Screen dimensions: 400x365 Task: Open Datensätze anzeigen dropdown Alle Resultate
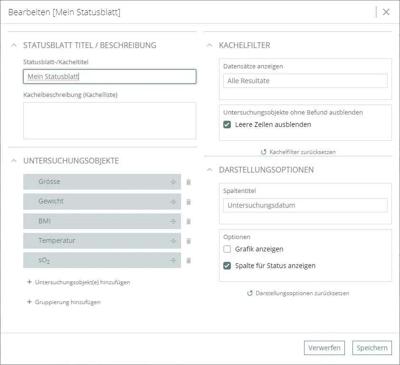pos(305,81)
